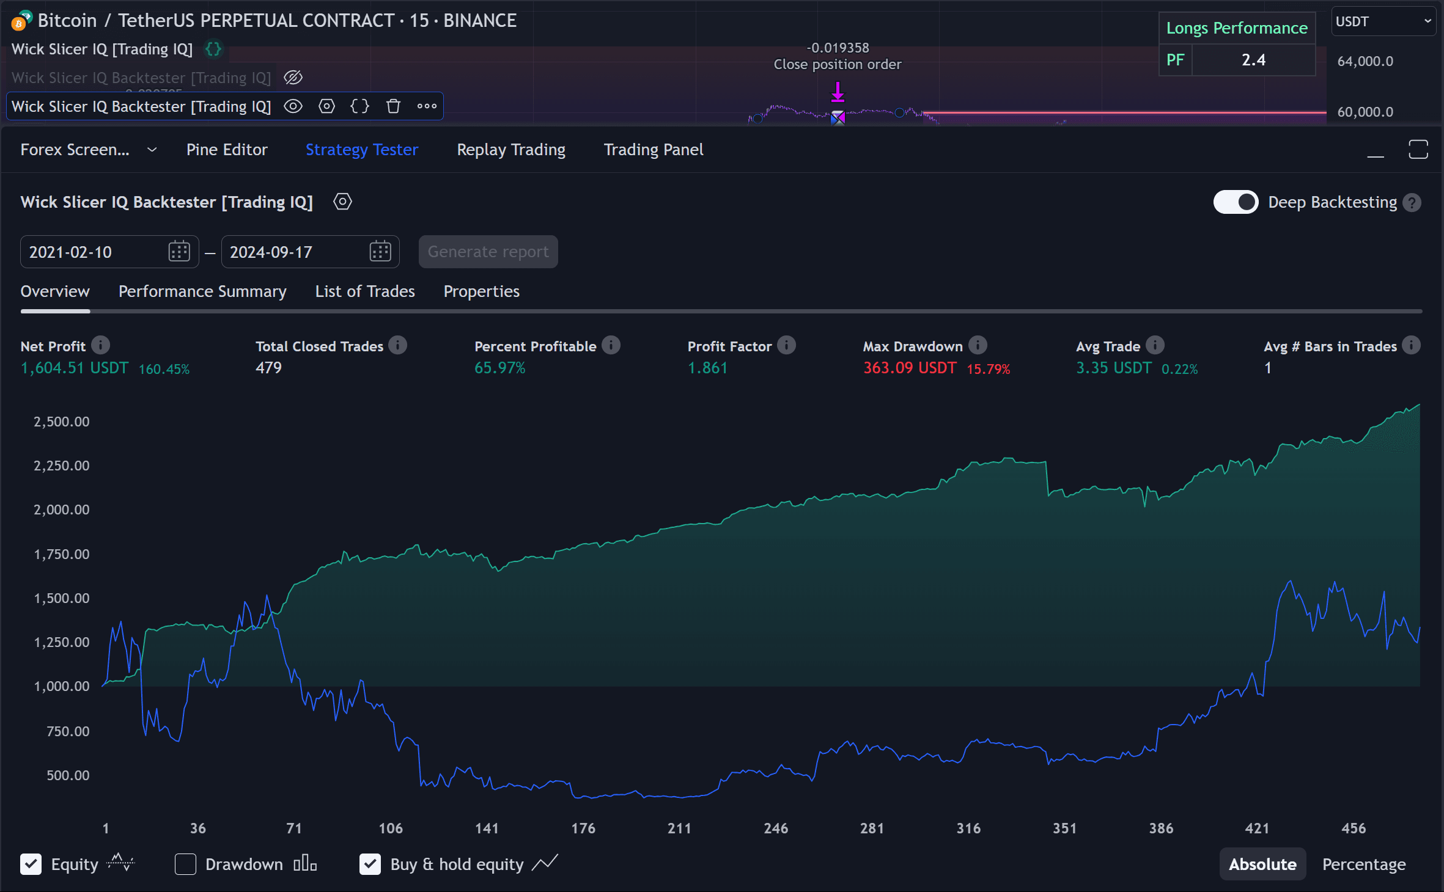The height and width of the screenshot is (892, 1444).
Task: Click Total Closed Trades value 479
Action: (268, 368)
